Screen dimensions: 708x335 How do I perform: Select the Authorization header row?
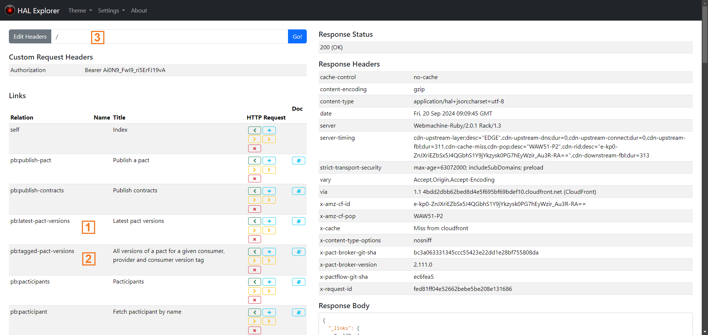pos(157,70)
